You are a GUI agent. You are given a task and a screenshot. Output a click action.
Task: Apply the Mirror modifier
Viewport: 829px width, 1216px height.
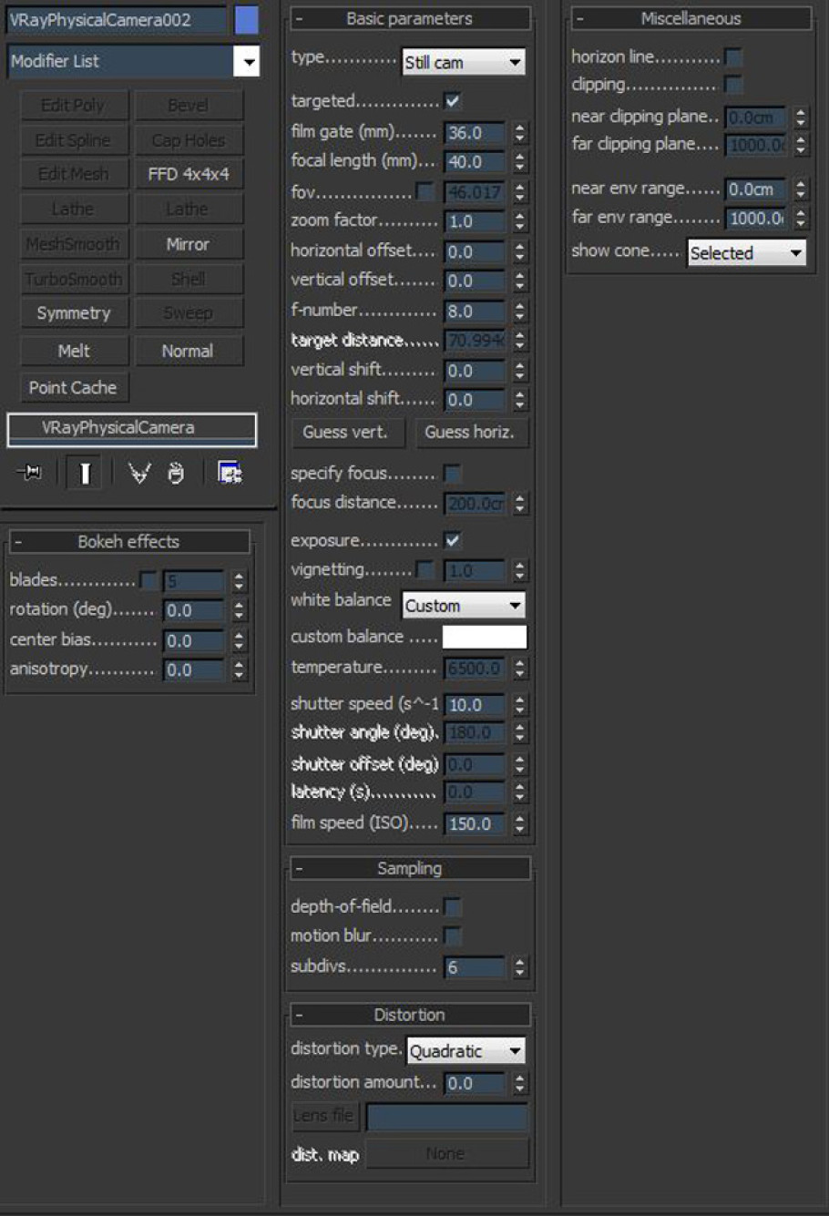[189, 244]
